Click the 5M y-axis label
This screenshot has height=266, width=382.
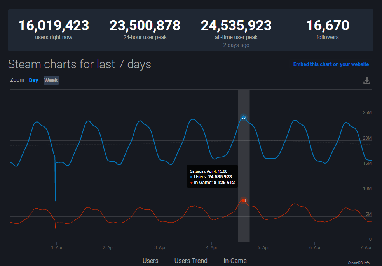368,214
